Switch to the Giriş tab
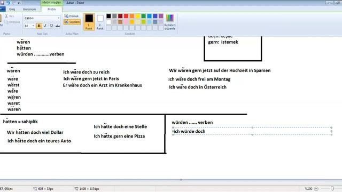The image size is (342, 192). coord(12,9)
